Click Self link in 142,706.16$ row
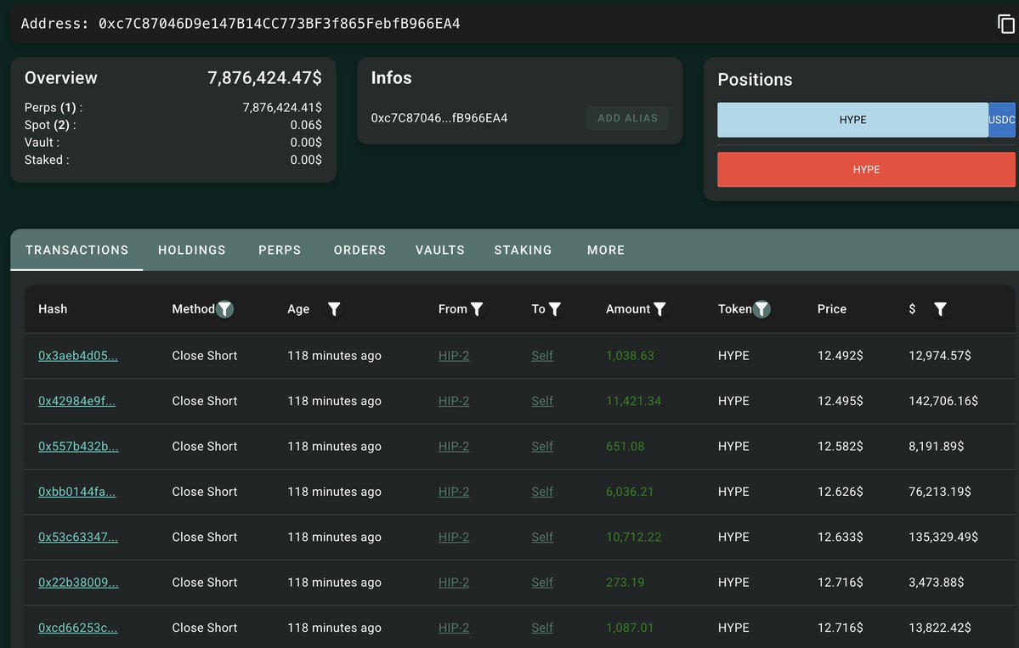The width and height of the screenshot is (1019, 648). pyautogui.click(x=542, y=401)
